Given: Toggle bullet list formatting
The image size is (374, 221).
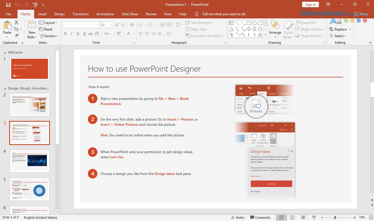Looking at the screenshot, I should point(140,24).
